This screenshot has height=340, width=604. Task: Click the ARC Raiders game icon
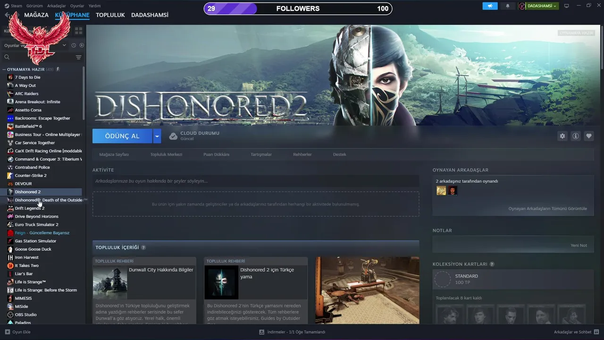click(10, 93)
